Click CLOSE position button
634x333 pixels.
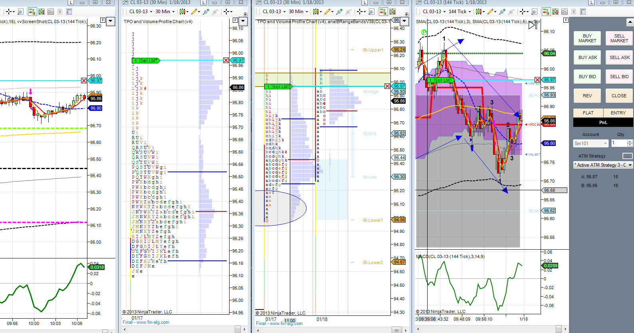tap(619, 96)
